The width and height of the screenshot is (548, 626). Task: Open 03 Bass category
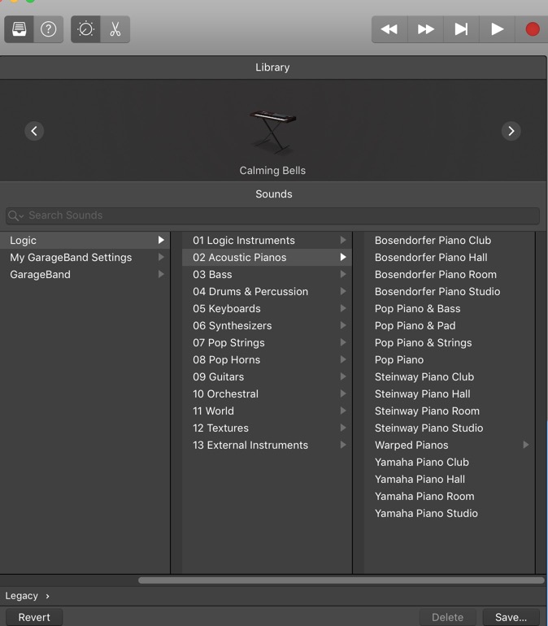[267, 275]
